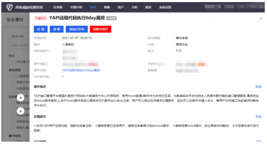This screenshot has width=267, height=144.
Task: Click the blue 处理 button
Action: pos(41,29)
